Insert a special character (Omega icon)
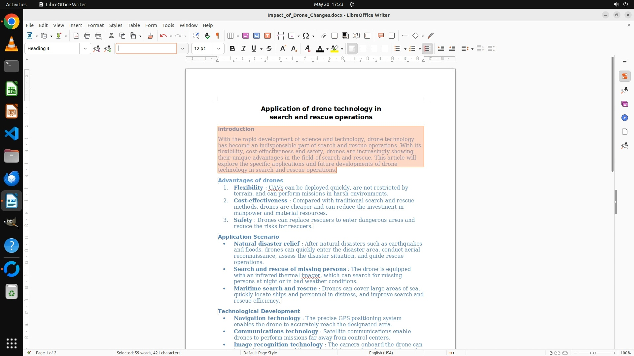The height and width of the screenshot is (356, 634). [306, 36]
